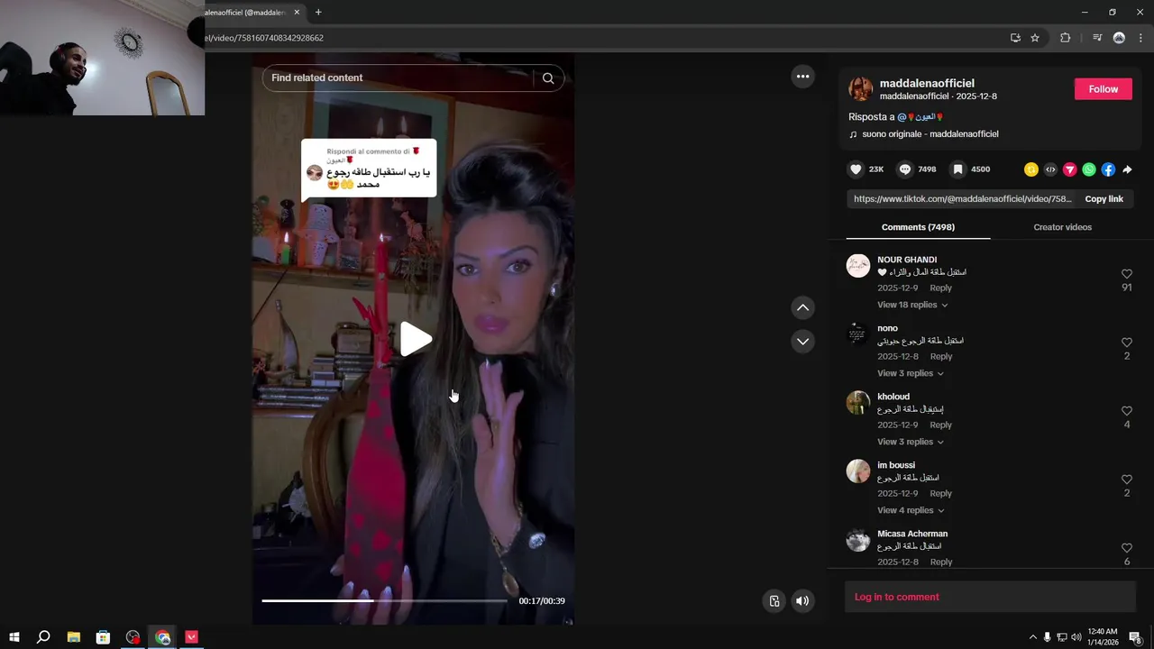
Task: Share the video to Facebook
Action: (x=1108, y=169)
